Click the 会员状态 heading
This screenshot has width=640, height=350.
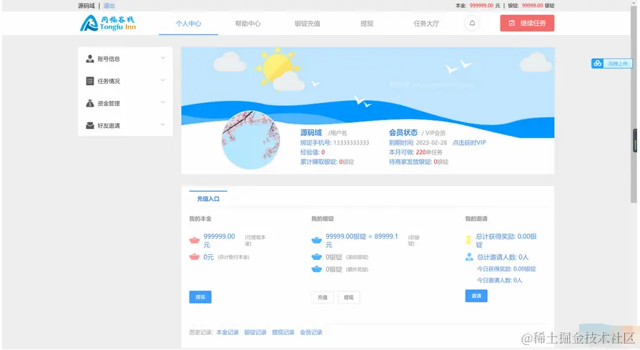[x=403, y=132]
